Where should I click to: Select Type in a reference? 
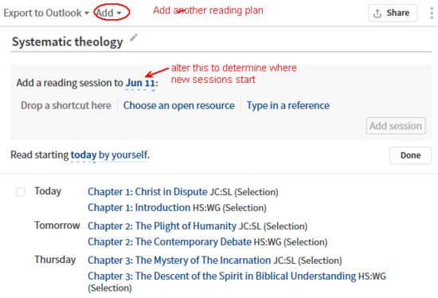click(x=287, y=105)
